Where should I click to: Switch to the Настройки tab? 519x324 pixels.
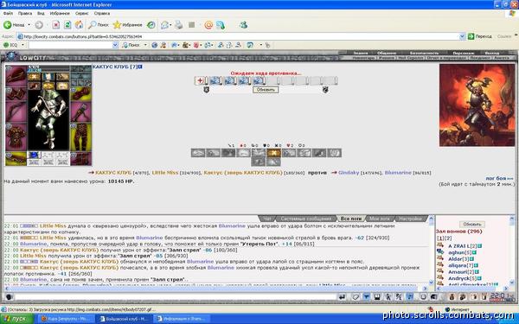point(410,219)
